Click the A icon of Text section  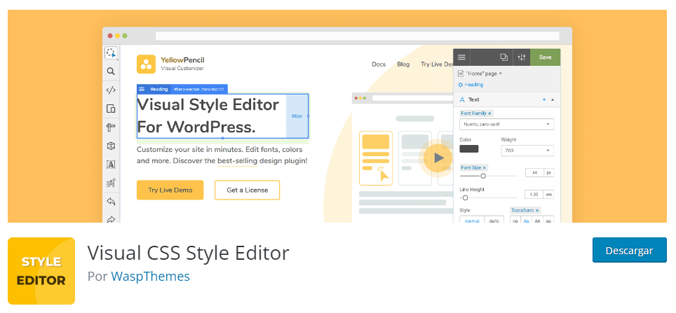pos(463,99)
